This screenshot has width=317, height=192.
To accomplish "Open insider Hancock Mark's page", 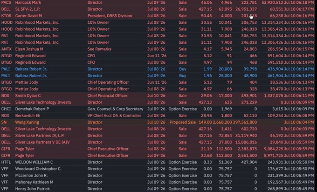I will 28,2.
